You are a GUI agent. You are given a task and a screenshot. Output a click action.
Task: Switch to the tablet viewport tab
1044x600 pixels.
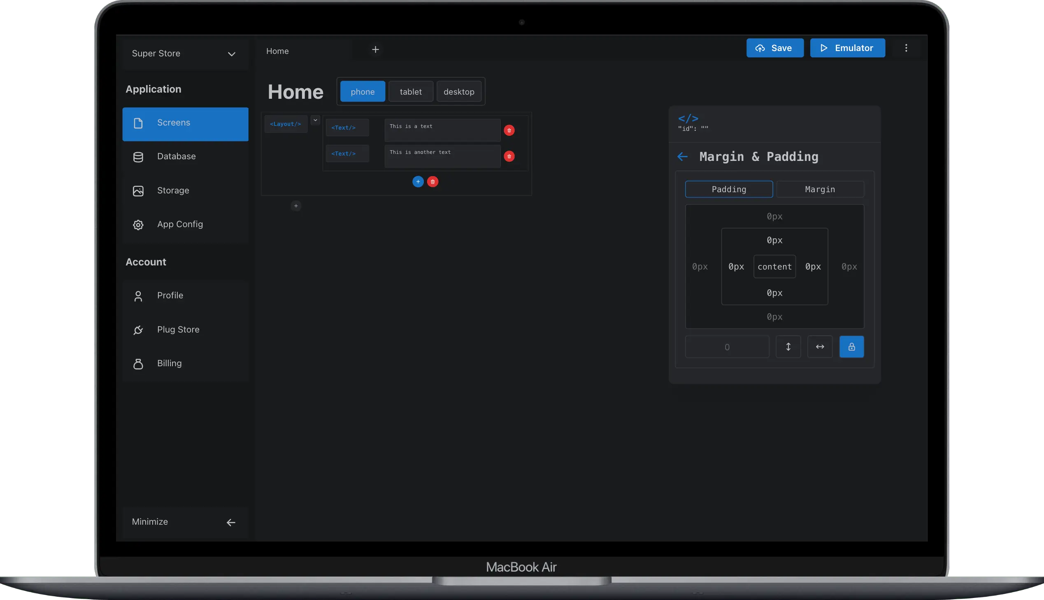point(411,91)
